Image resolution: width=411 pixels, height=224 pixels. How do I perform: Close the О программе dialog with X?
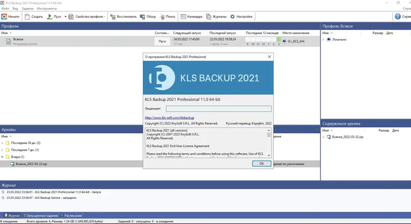pyautogui.click(x=269, y=57)
